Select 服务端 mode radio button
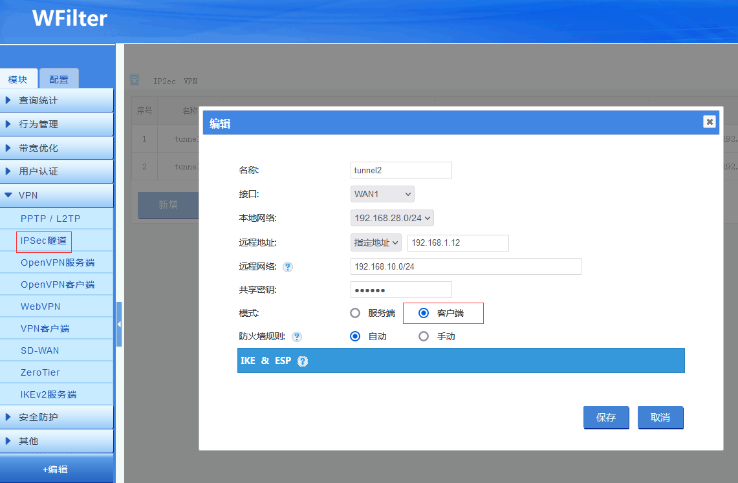This screenshot has width=738, height=483. pos(355,313)
